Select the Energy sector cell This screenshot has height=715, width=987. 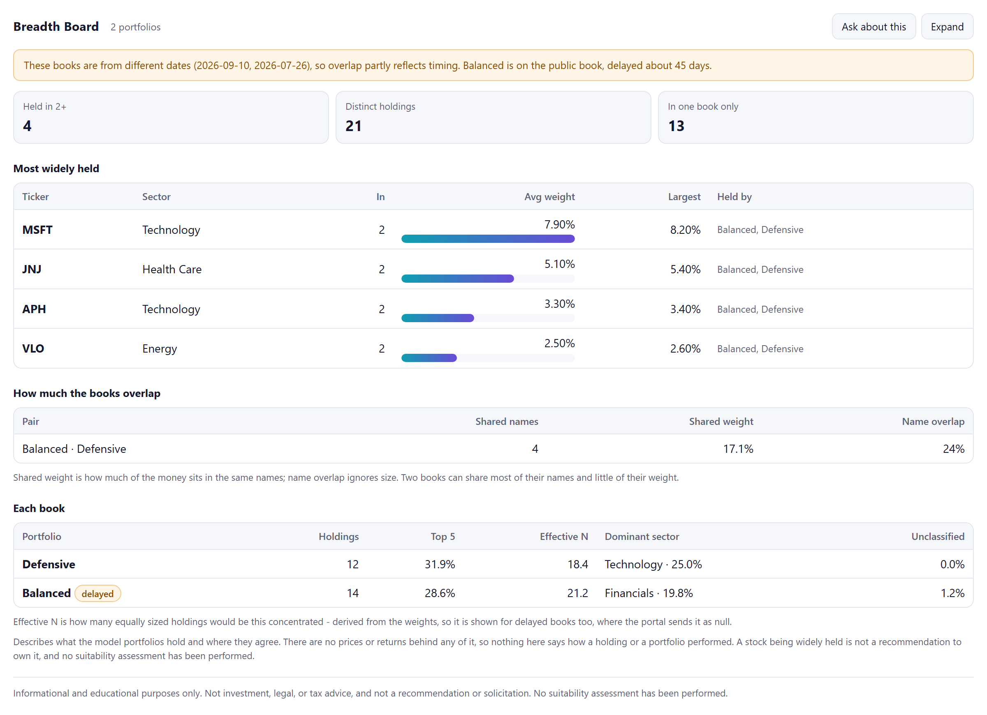coord(160,349)
